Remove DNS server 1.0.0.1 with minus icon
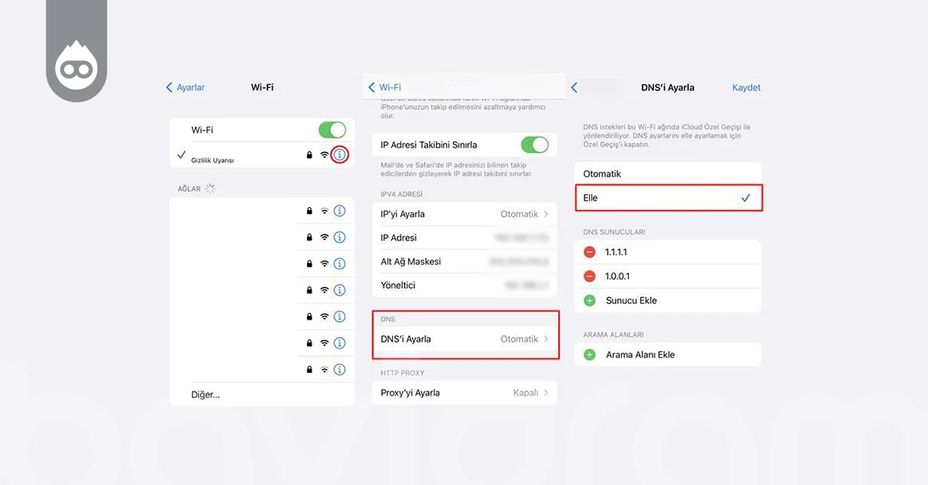Screen dimensions: 928x485 (x=589, y=276)
